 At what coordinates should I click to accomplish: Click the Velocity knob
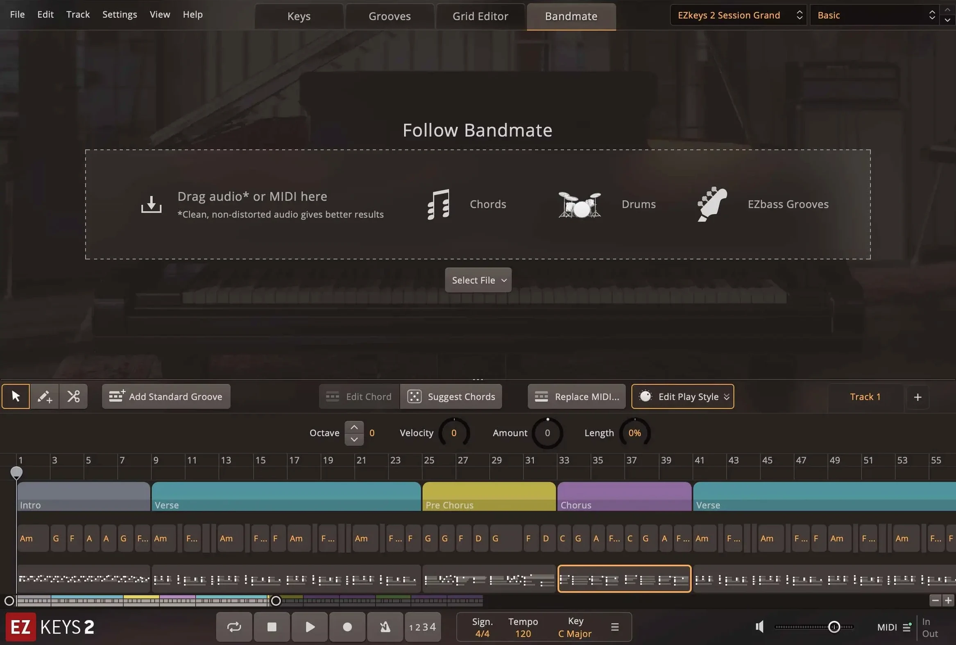click(454, 433)
